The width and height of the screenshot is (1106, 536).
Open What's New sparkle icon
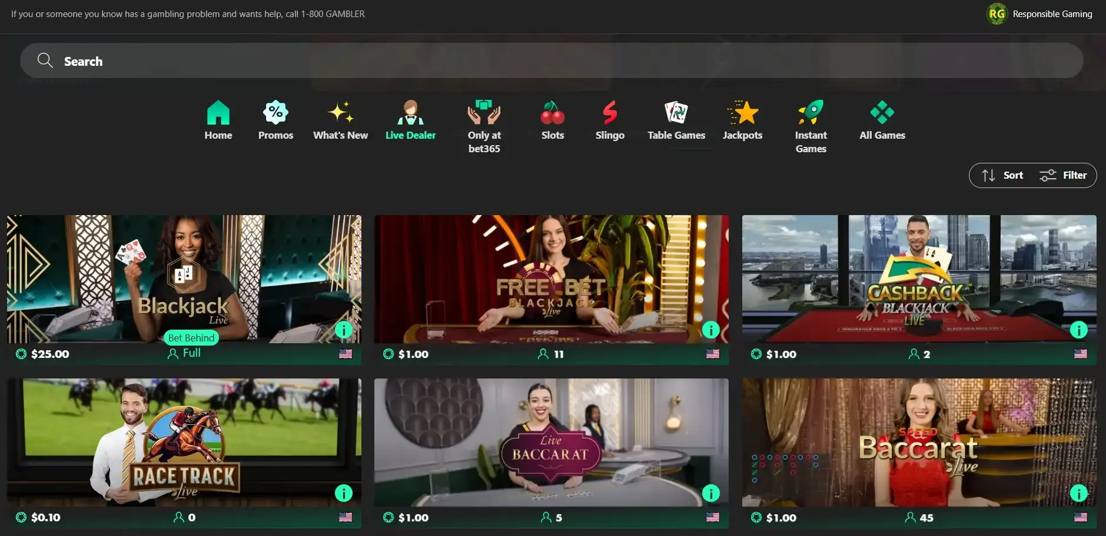340,113
